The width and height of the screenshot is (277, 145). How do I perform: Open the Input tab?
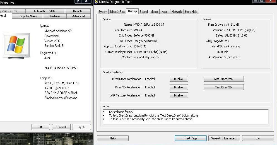click(165, 12)
